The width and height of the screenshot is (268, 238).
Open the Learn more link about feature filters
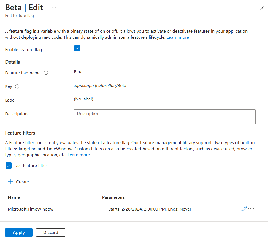point(79,155)
